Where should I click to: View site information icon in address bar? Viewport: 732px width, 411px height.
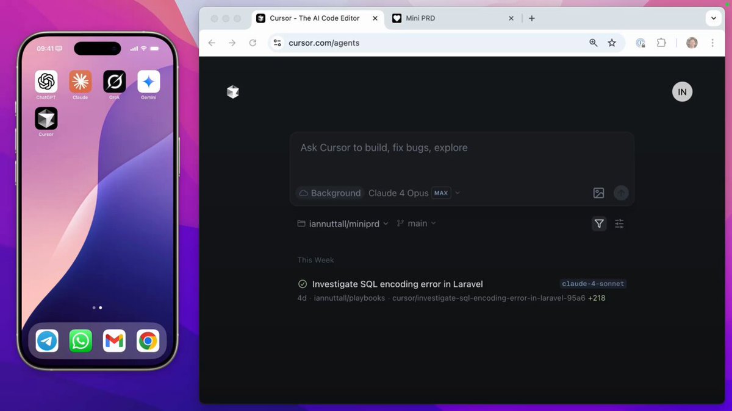pos(278,43)
